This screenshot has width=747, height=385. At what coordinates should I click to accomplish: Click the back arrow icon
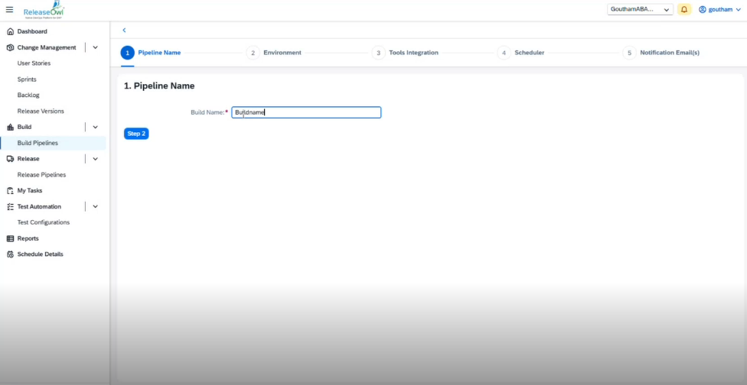pos(124,30)
